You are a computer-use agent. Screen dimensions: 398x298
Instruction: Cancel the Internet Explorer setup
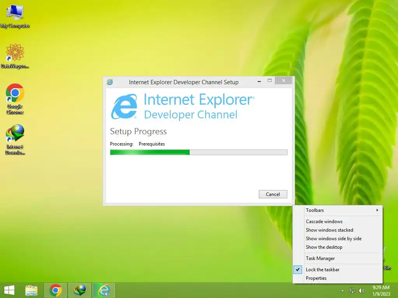coord(273,194)
